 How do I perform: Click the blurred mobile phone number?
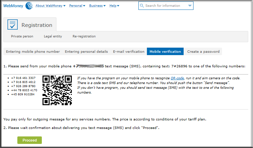pyautogui.click(x=88, y=66)
